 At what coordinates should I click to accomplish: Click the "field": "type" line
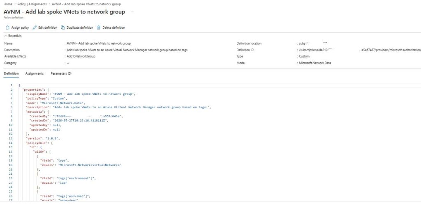tap(55, 160)
